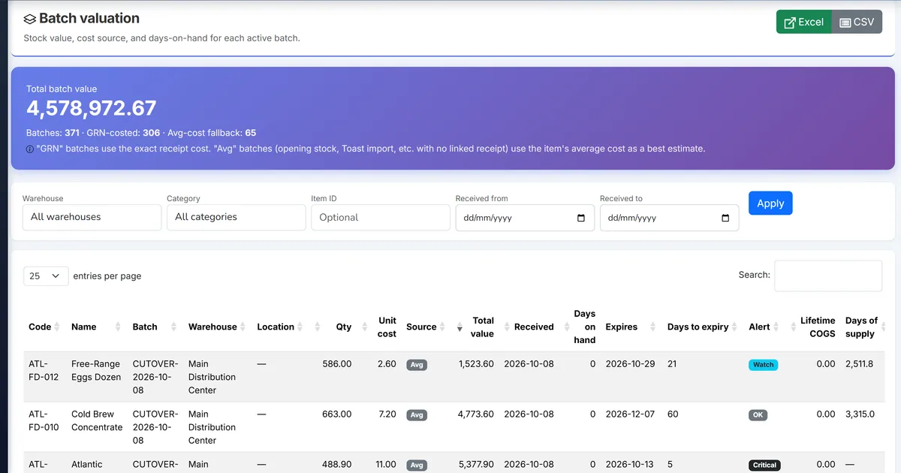Sort the table by Batch column
901x473 pixels.
[155, 327]
